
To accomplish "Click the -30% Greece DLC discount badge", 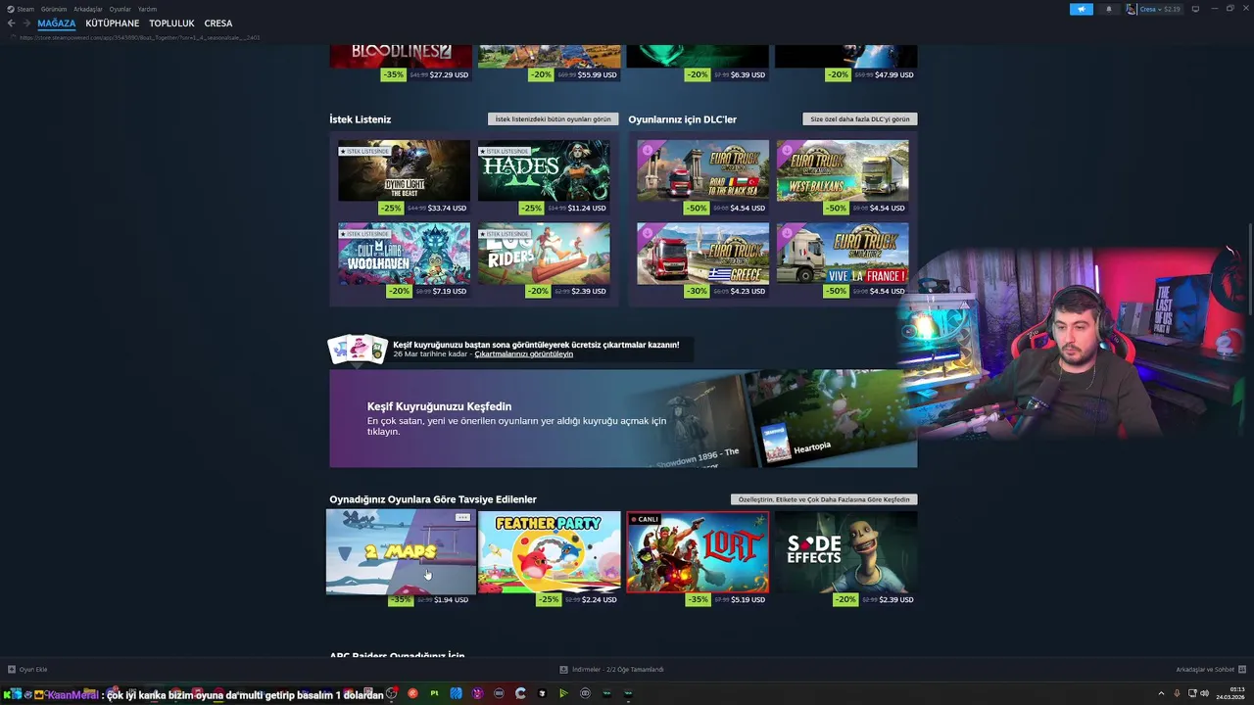I will 697,291.
